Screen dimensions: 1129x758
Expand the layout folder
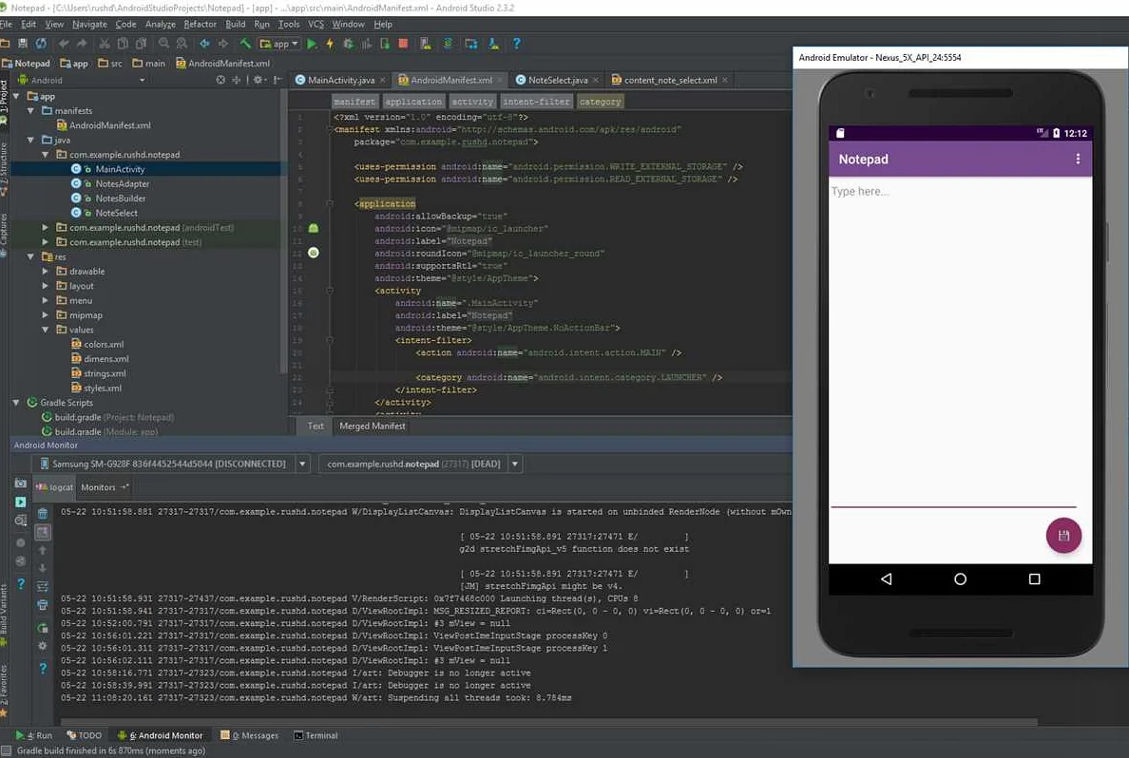(46, 286)
